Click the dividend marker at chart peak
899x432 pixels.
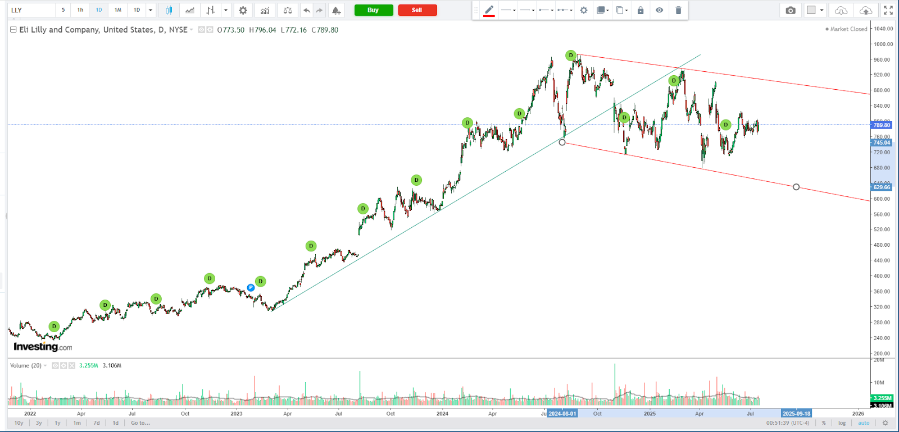click(571, 55)
